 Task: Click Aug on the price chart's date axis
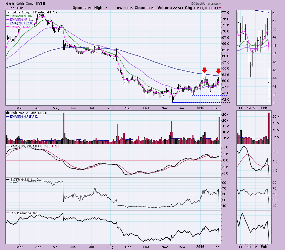[110, 108]
